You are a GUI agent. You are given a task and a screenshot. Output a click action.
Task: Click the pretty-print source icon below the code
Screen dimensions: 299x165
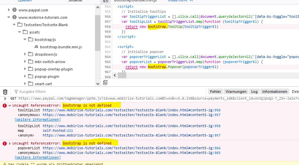pos(105,82)
